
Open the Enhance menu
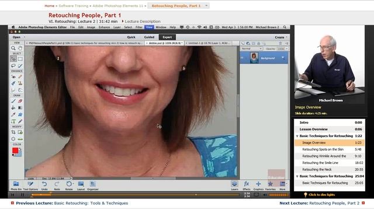coord(104,27)
